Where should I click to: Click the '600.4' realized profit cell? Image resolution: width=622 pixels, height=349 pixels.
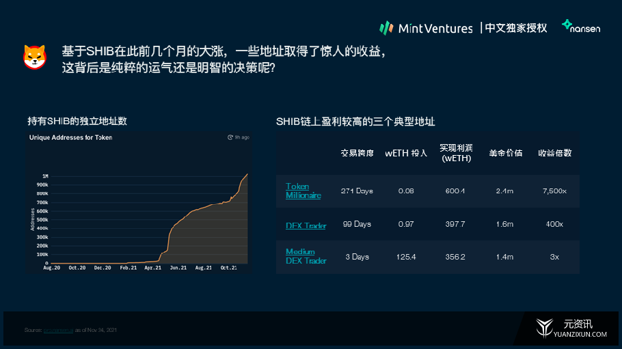(x=455, y=191)
